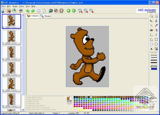Click the pink pictures toolbar icon
The image size is (160, 115).
(56, 11)
